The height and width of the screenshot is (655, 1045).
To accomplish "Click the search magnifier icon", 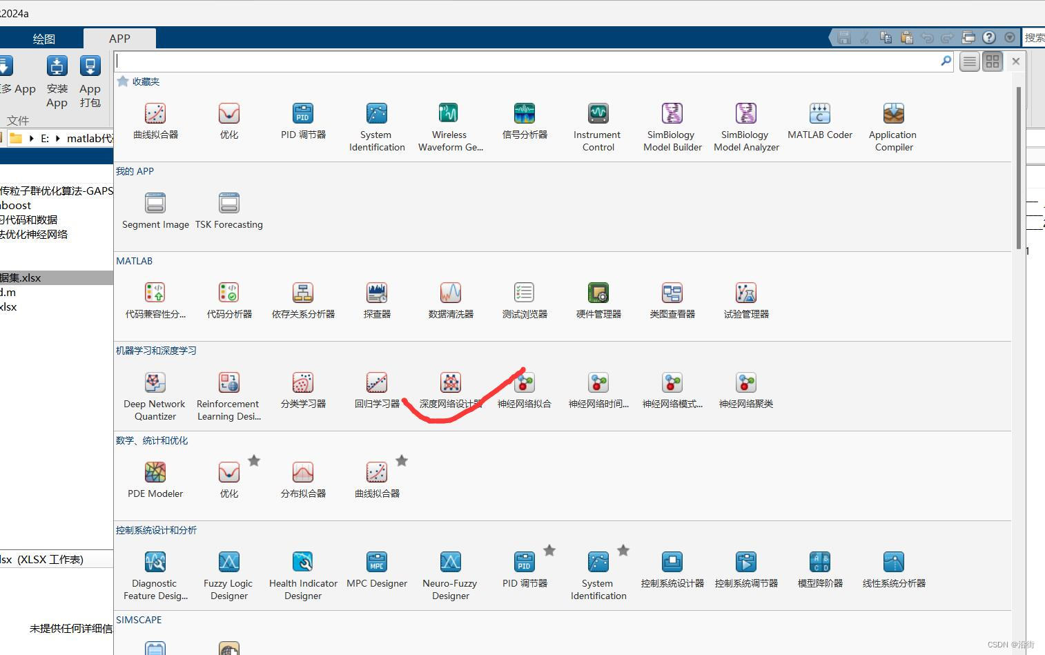I will click(946, 61).
